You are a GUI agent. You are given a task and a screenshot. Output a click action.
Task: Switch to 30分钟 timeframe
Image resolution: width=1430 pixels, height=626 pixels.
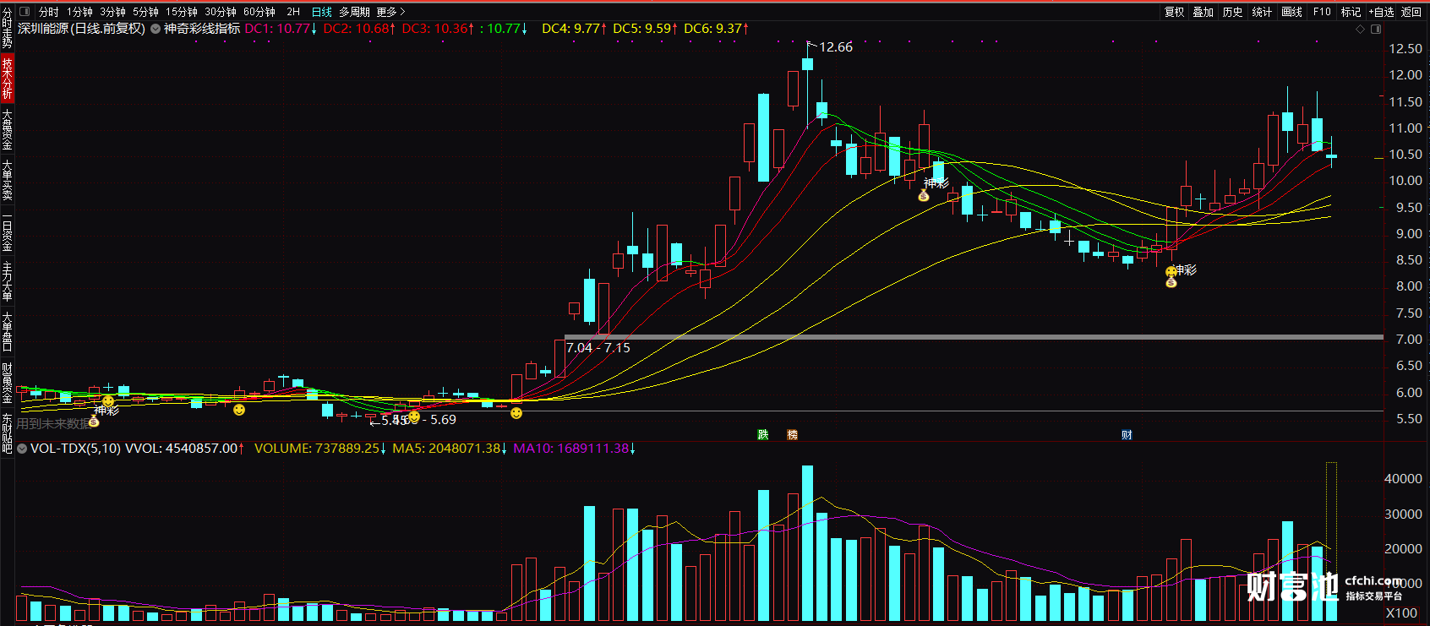pyautogui.click(x=221, y=12)
